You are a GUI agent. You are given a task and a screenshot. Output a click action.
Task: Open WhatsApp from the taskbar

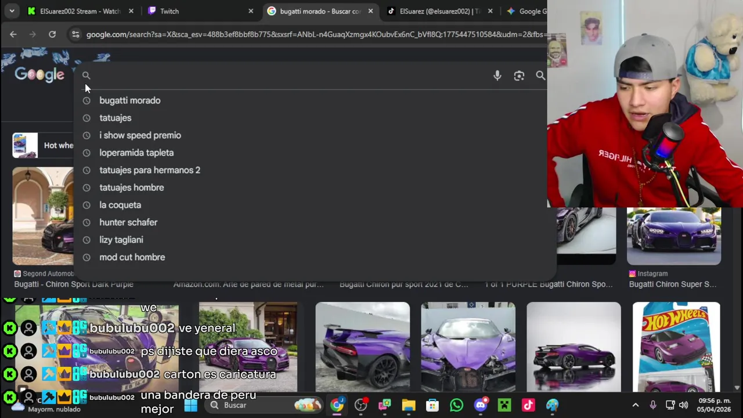456,405
